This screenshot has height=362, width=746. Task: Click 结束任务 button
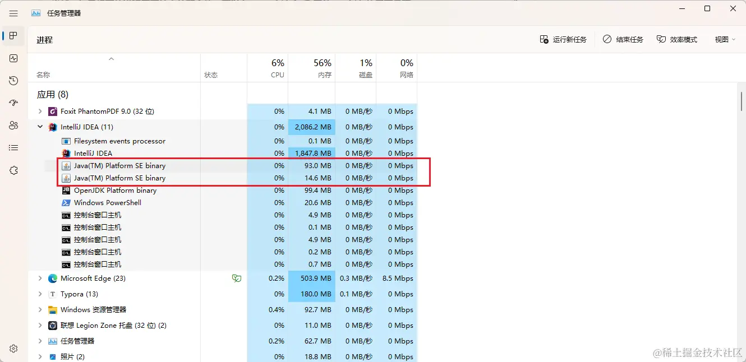(623, 40)
